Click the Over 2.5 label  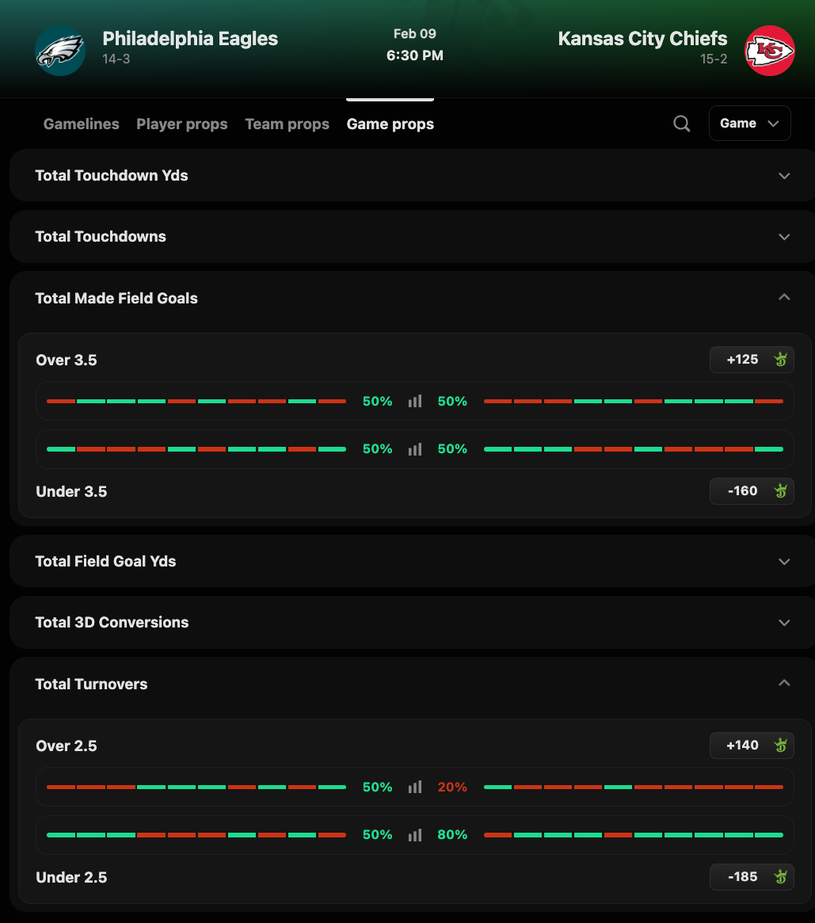point(67,746)
